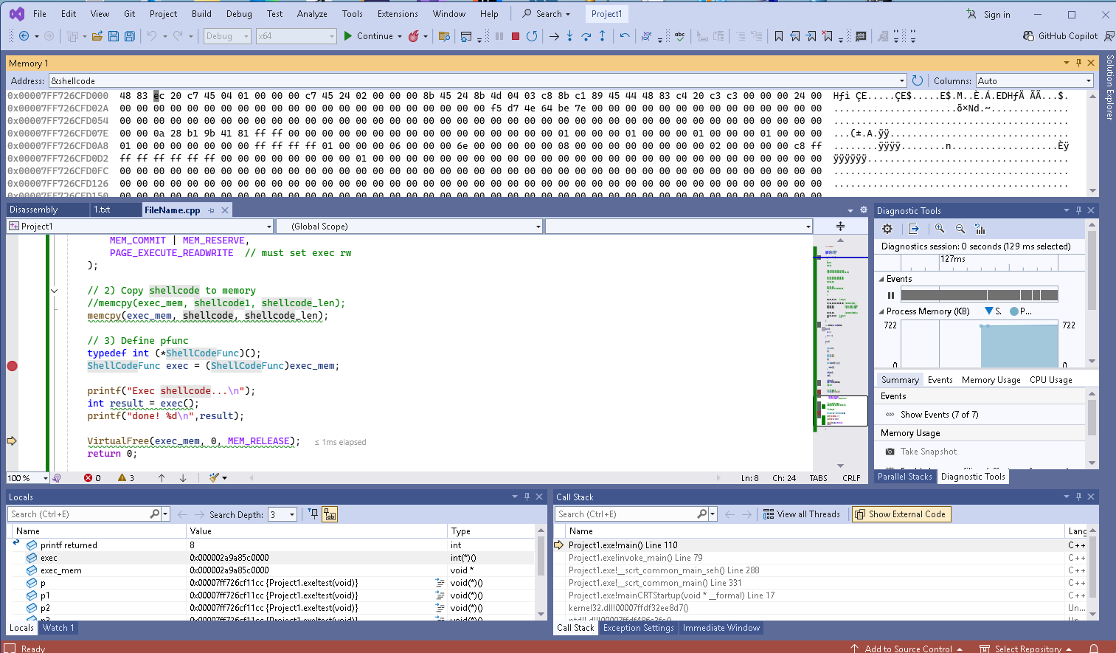Viewport: 1116px width, 653px height.
Task: Click the Select Tools exit icon in Diagnostic Tools
Action: (914, 229)
